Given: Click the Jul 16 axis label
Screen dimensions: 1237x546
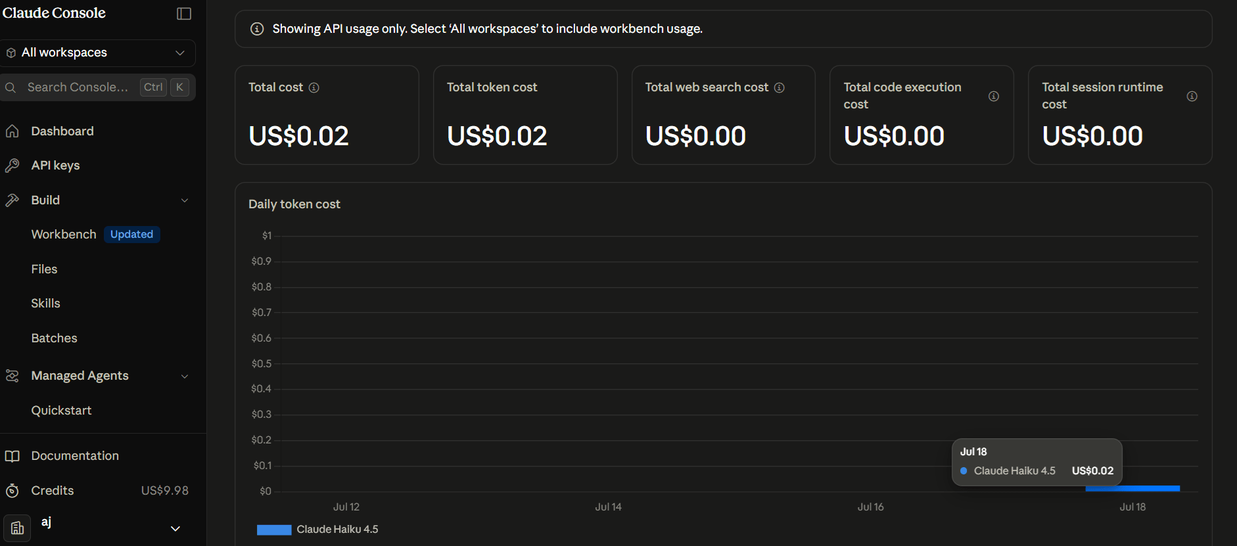Looking at the screenshot, I should tap(870, 507).
